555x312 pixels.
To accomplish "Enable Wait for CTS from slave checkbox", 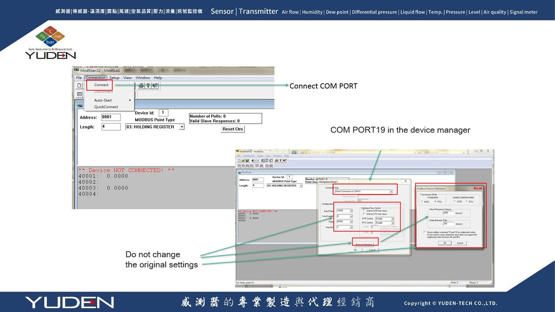I will pyautogui.click(x=364, y=214).
